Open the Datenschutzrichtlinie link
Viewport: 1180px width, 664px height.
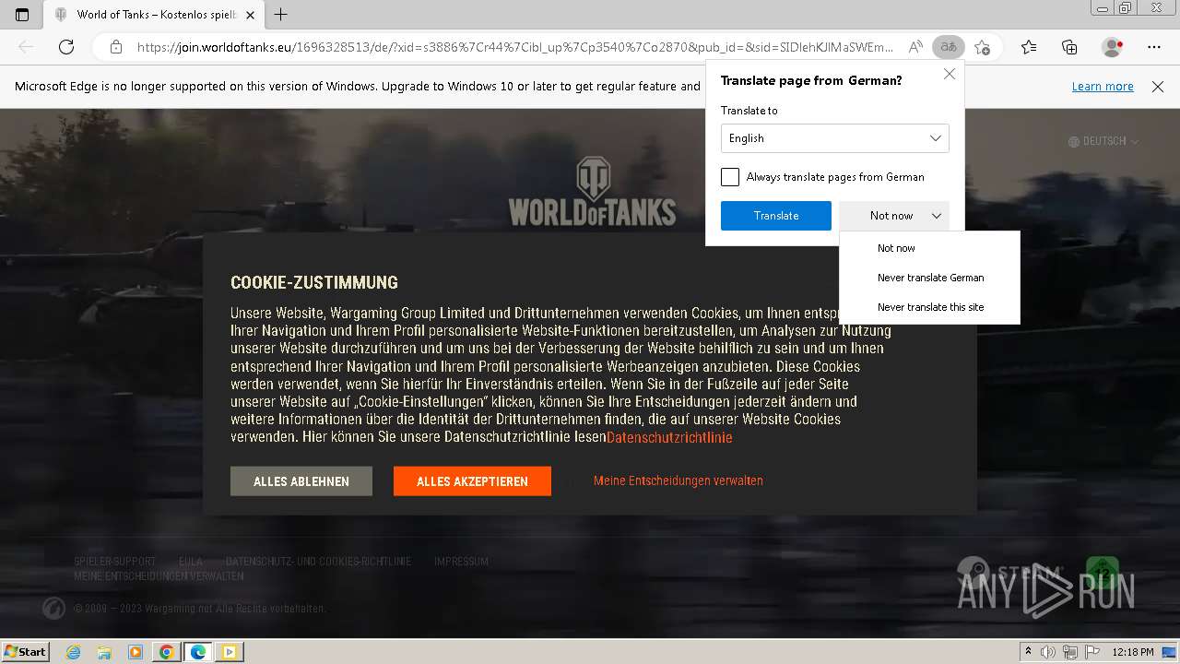tap(669, 437)
